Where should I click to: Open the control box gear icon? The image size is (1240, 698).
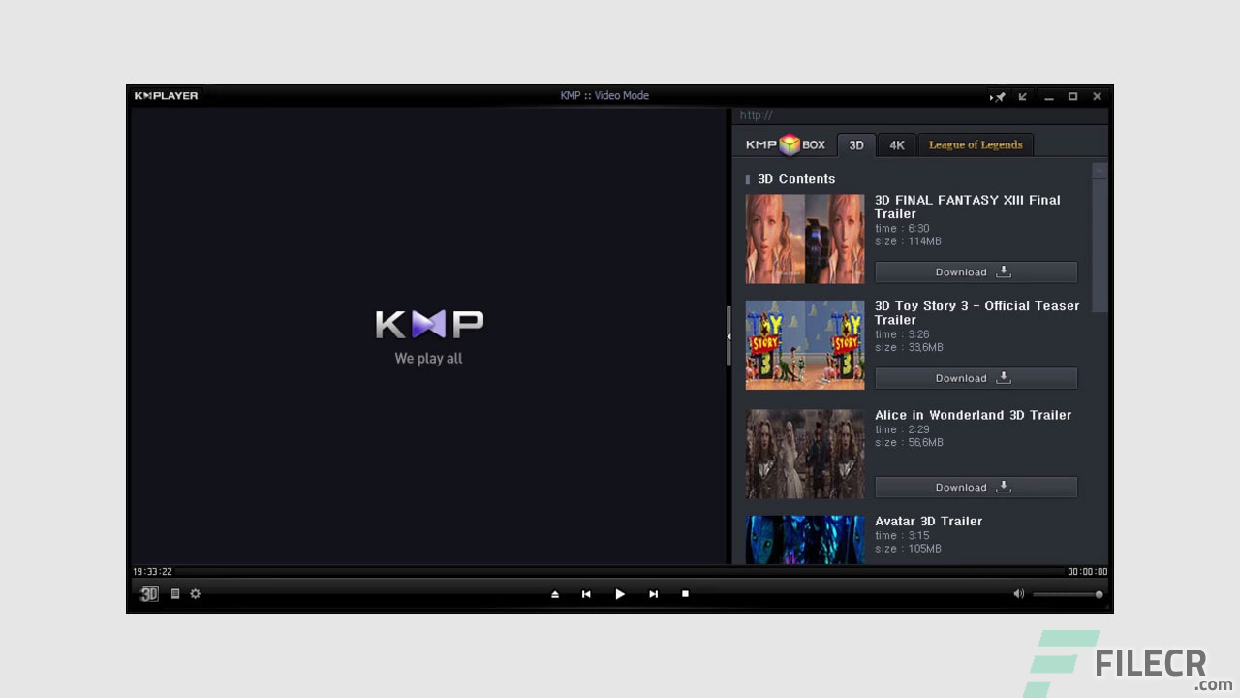pos(195,594)
